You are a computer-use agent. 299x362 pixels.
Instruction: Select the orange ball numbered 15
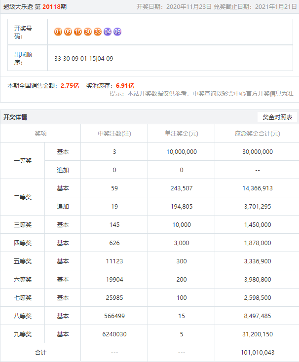pos(78,32)
